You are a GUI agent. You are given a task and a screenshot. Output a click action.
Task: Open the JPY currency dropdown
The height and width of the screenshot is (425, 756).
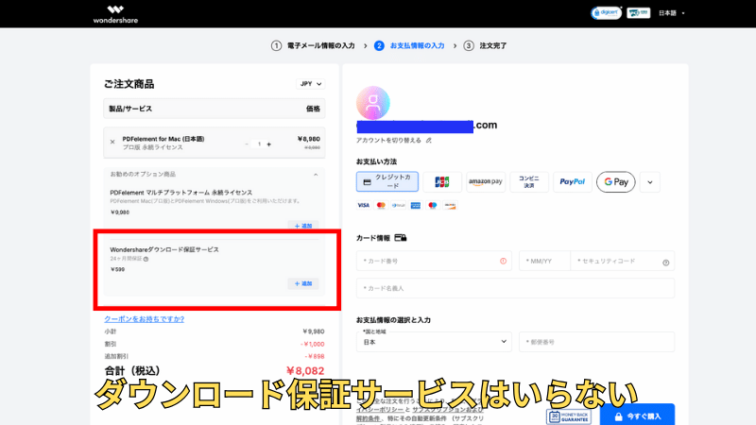(311, 84)
